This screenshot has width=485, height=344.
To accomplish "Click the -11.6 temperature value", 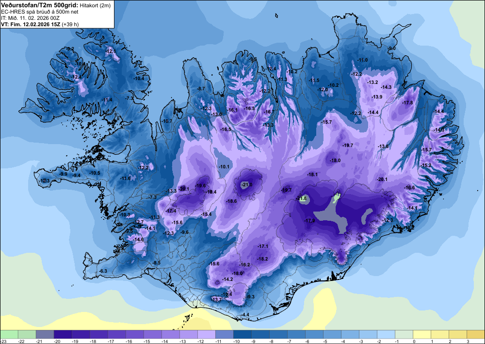I will 126,178.
